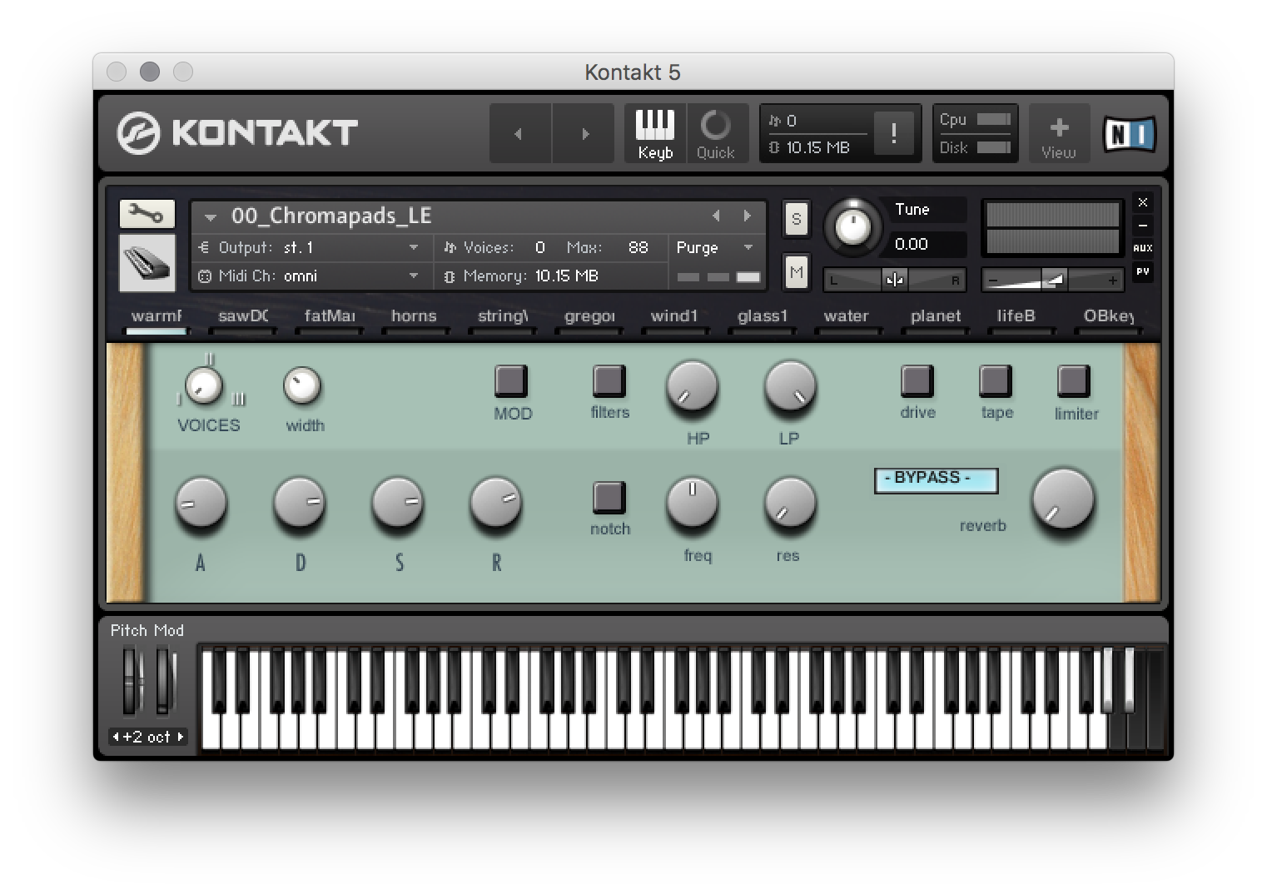
Task: Click the NI logo
Action: (x=1130, y=134)
